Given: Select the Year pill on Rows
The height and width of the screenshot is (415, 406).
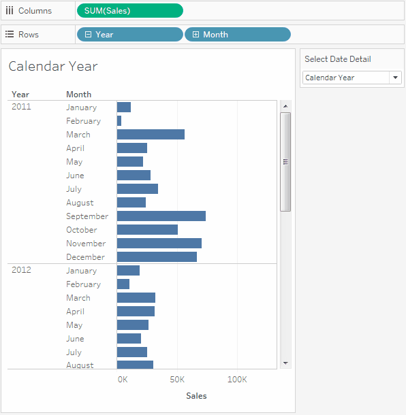Looking at the screenshot, I should [130, 35].
